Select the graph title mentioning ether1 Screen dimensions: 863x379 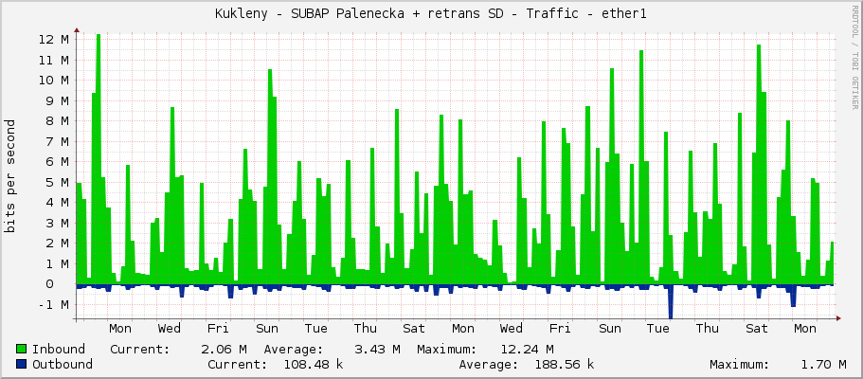[430, 14]
